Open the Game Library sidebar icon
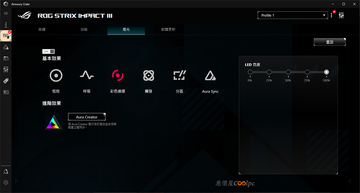 pos(6,58)
